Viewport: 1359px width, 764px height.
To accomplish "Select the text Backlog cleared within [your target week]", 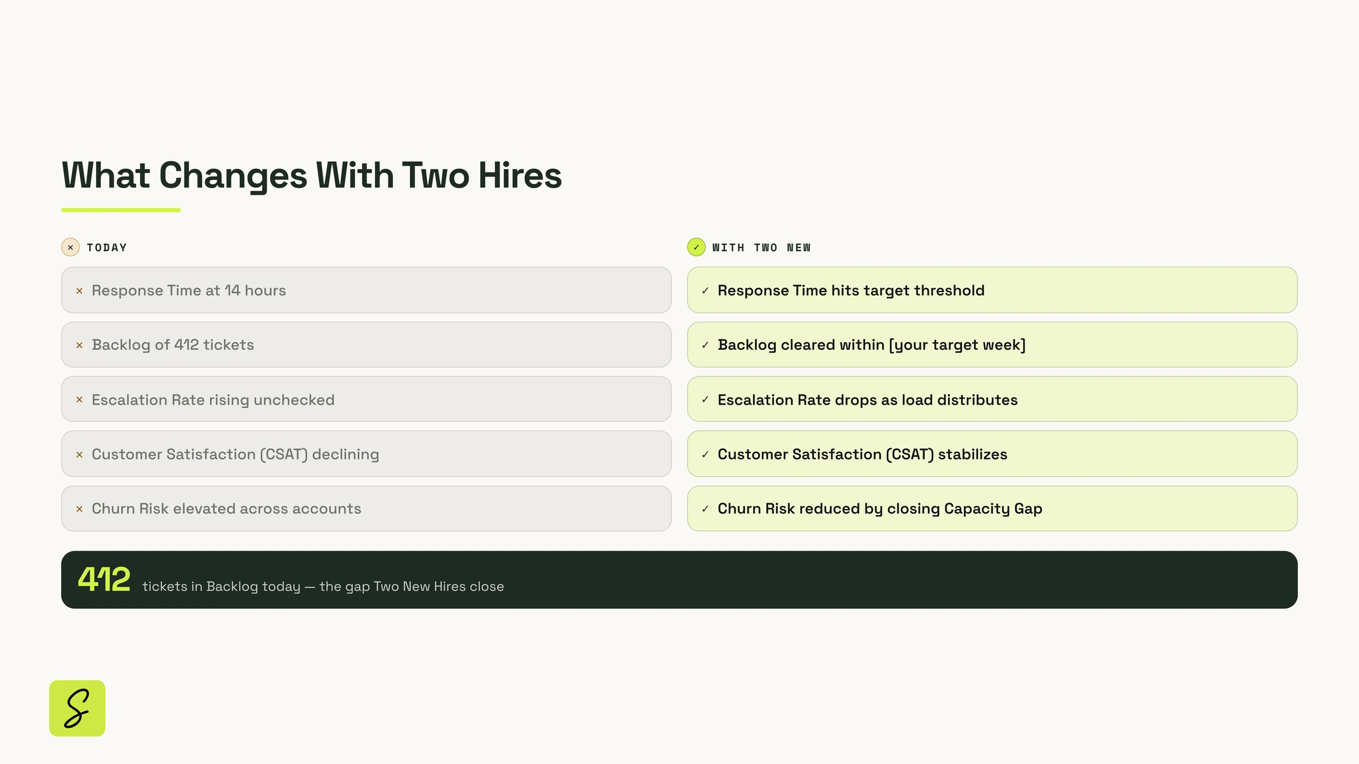I will click(871, 345).
